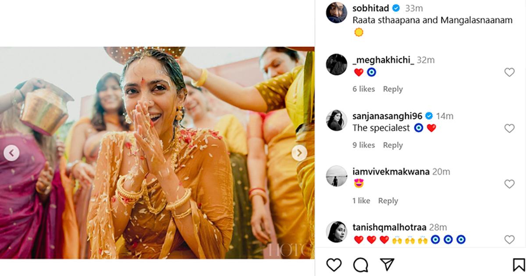Screen dimensions: 526x276
Task: Save the post with the bookmark icon
Action: coord(519,264)
